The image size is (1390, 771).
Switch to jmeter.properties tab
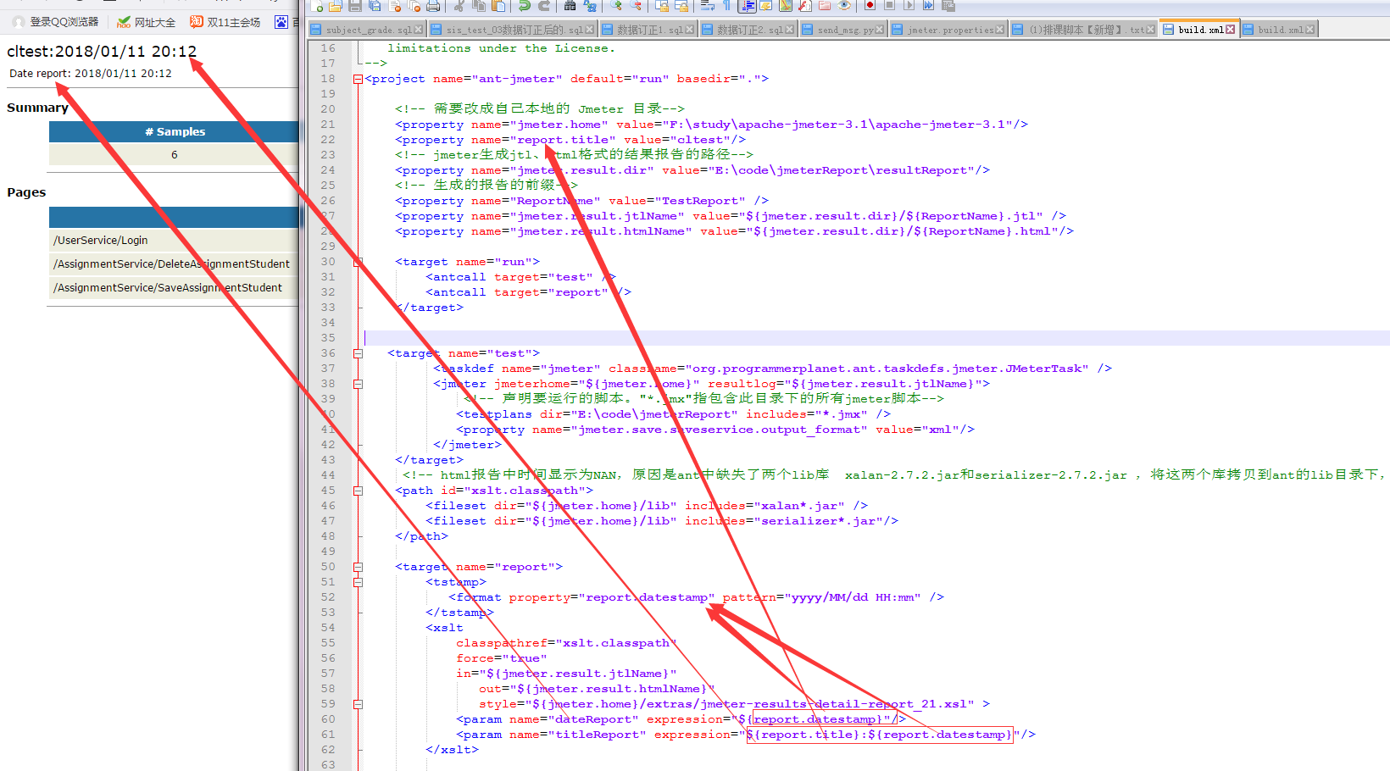(x=948, y=30)
